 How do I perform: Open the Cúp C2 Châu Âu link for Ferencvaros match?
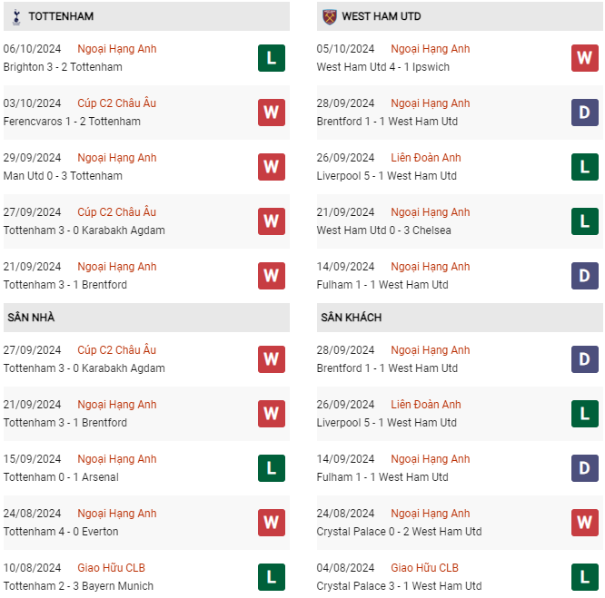pos(116,103)
